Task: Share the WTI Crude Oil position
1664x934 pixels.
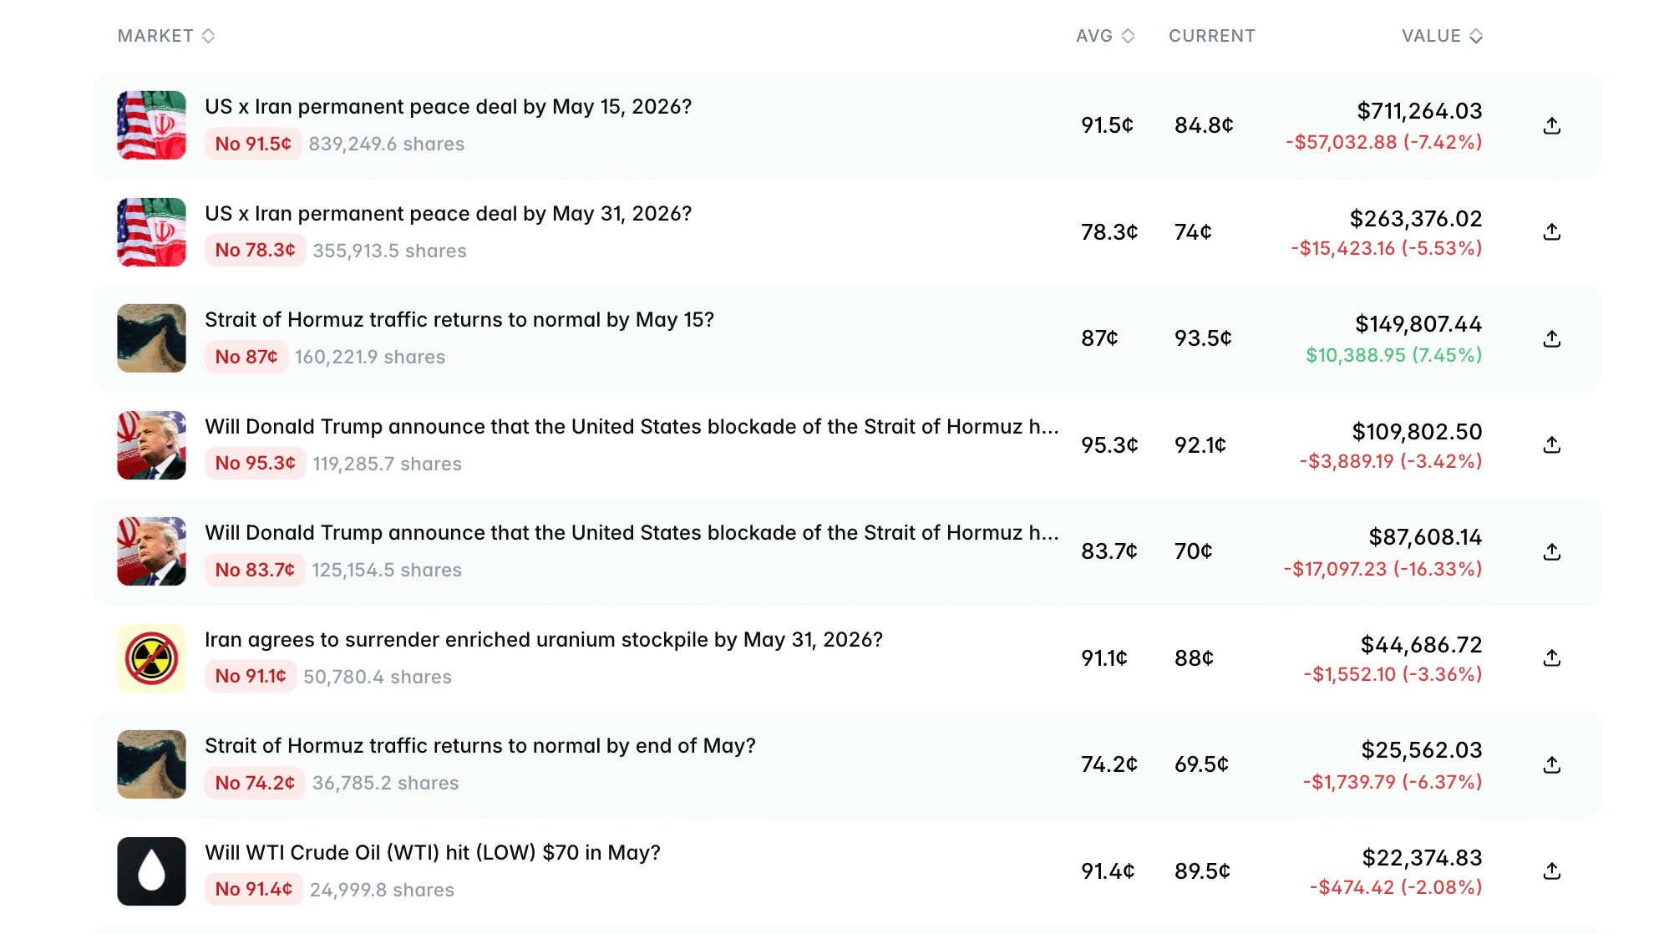Action: (x=1551, y=871)
